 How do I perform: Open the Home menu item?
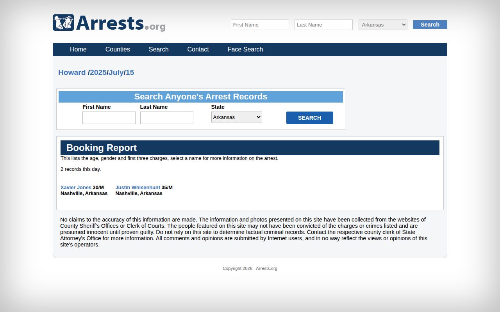tap(78, 49)
